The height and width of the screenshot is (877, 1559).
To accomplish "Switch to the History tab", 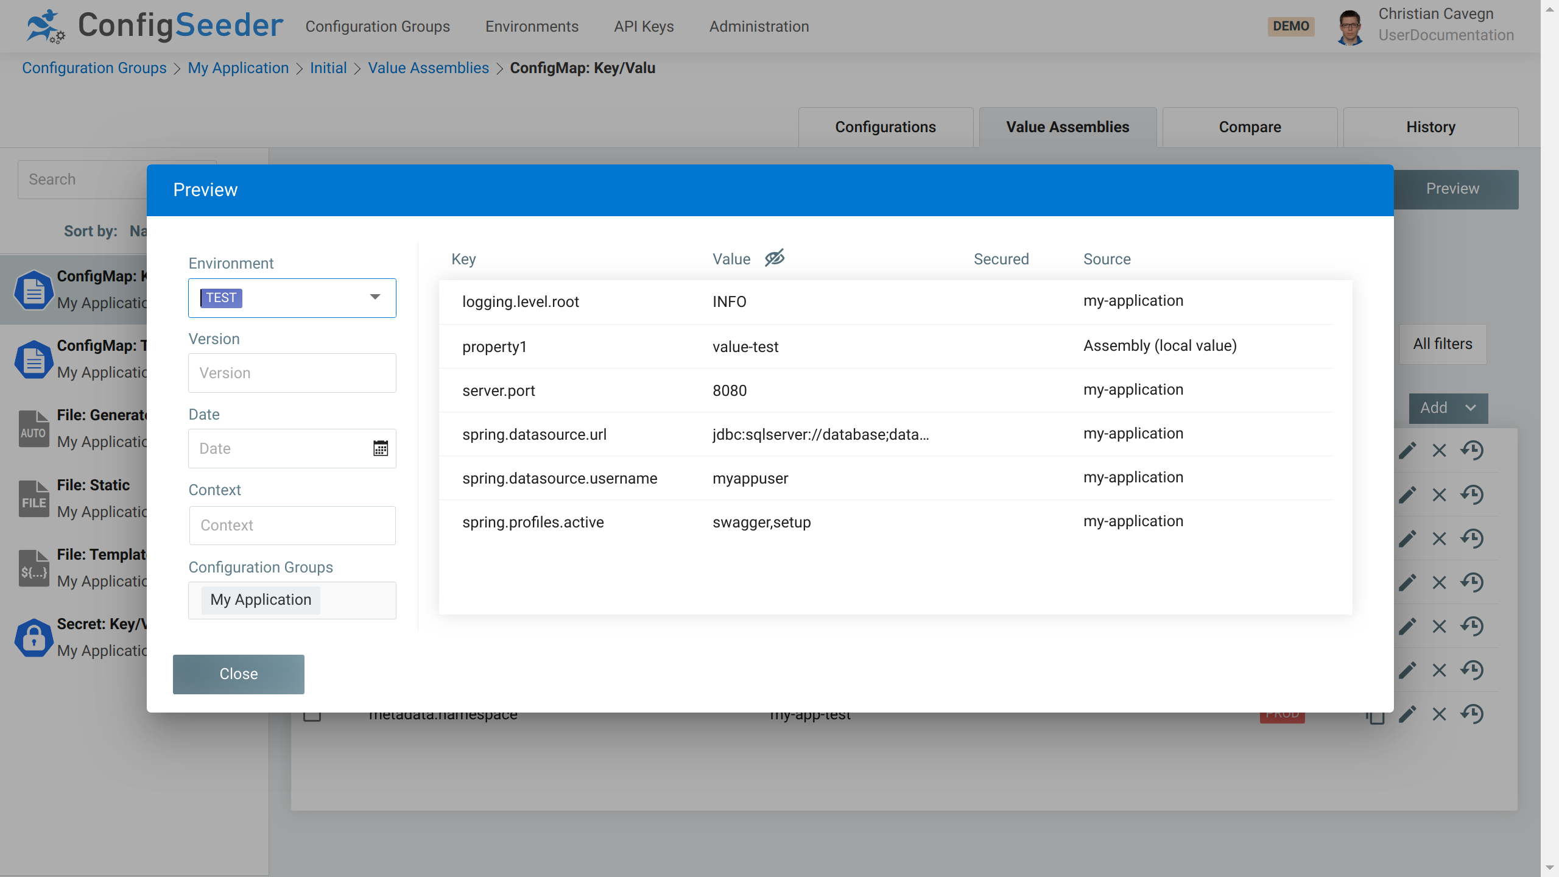I will tap(1430, 127).
